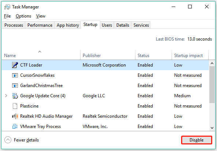Image resolution: width=217 pixels, height=151 pixels.
Task: Sort by the Startup impact column header
Action: click(190, 55)
